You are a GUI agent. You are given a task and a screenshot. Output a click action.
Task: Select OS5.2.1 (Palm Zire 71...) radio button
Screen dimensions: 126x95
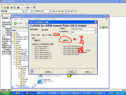coord(33,48)
